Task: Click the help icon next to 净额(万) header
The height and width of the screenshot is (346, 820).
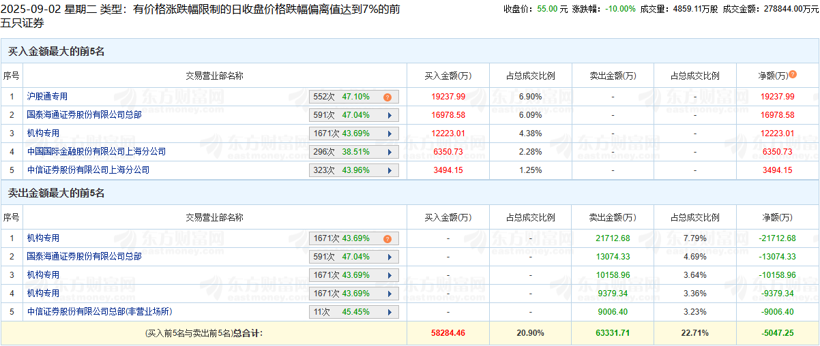Action: pos(793,75)
